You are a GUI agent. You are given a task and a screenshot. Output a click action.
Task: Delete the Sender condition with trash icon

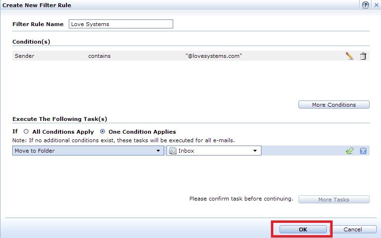point(363,56)
